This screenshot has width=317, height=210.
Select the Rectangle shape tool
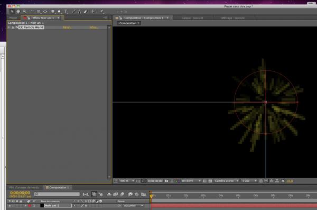(53, 12)
